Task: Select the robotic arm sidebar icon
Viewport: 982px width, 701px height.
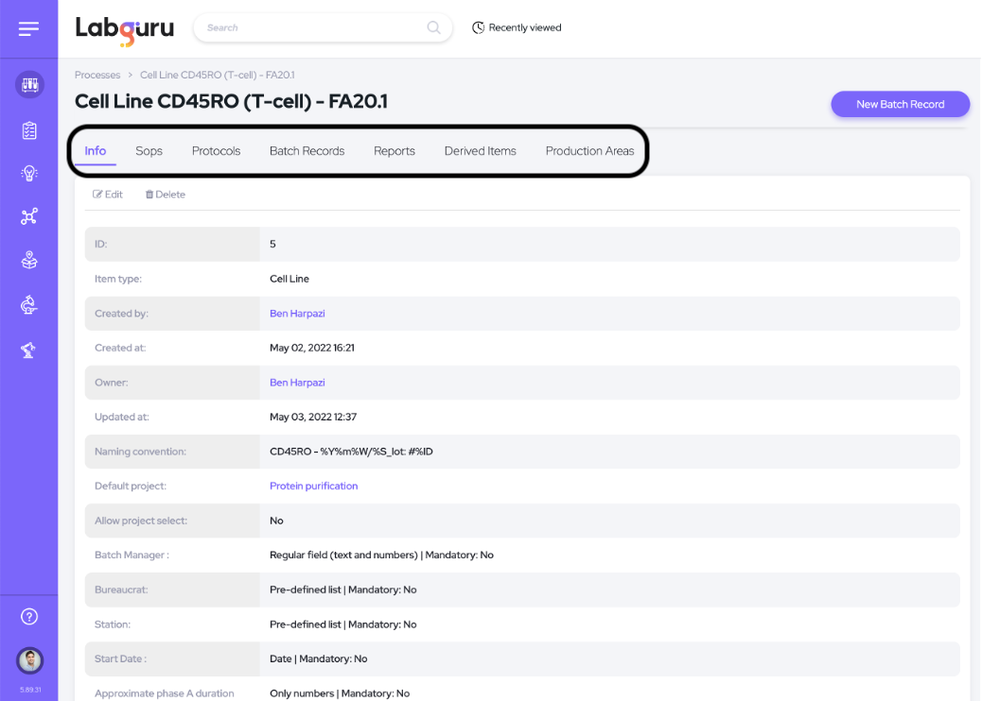Action: (x=29, y=350)
